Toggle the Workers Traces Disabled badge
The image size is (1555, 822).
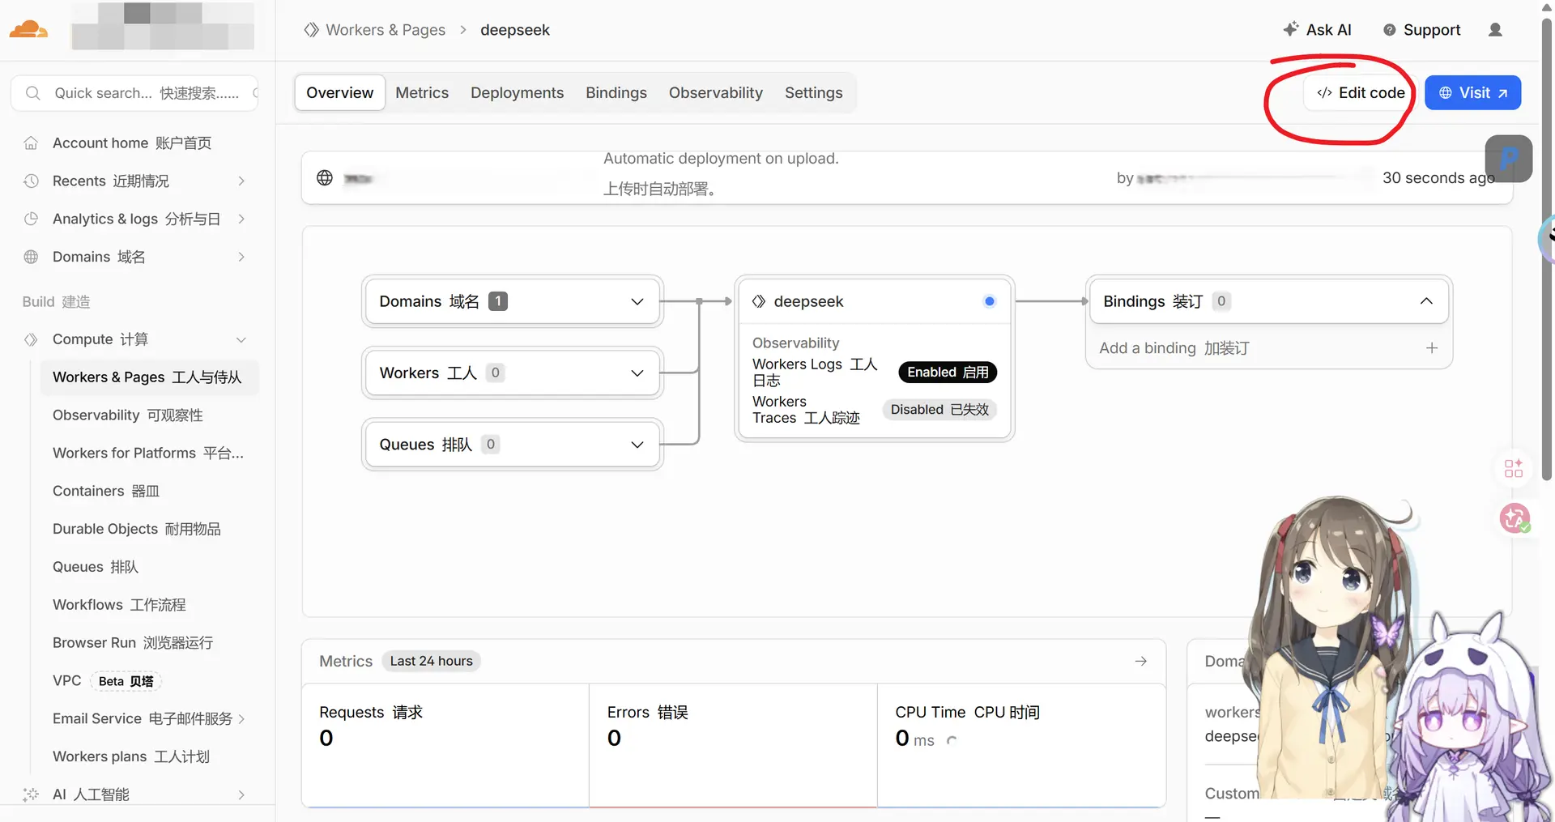click(x=939, y=410)
